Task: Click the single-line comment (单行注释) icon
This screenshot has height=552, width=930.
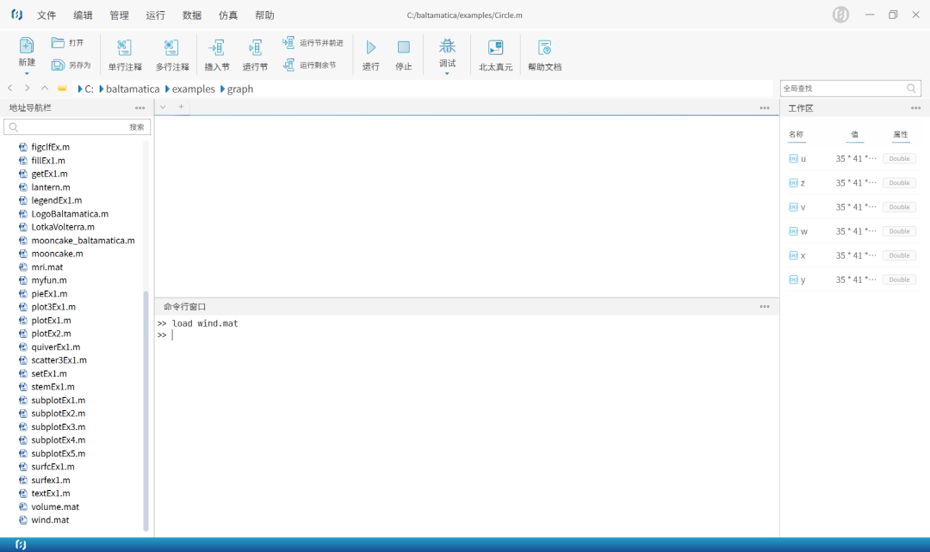Action: pos(125,48)
